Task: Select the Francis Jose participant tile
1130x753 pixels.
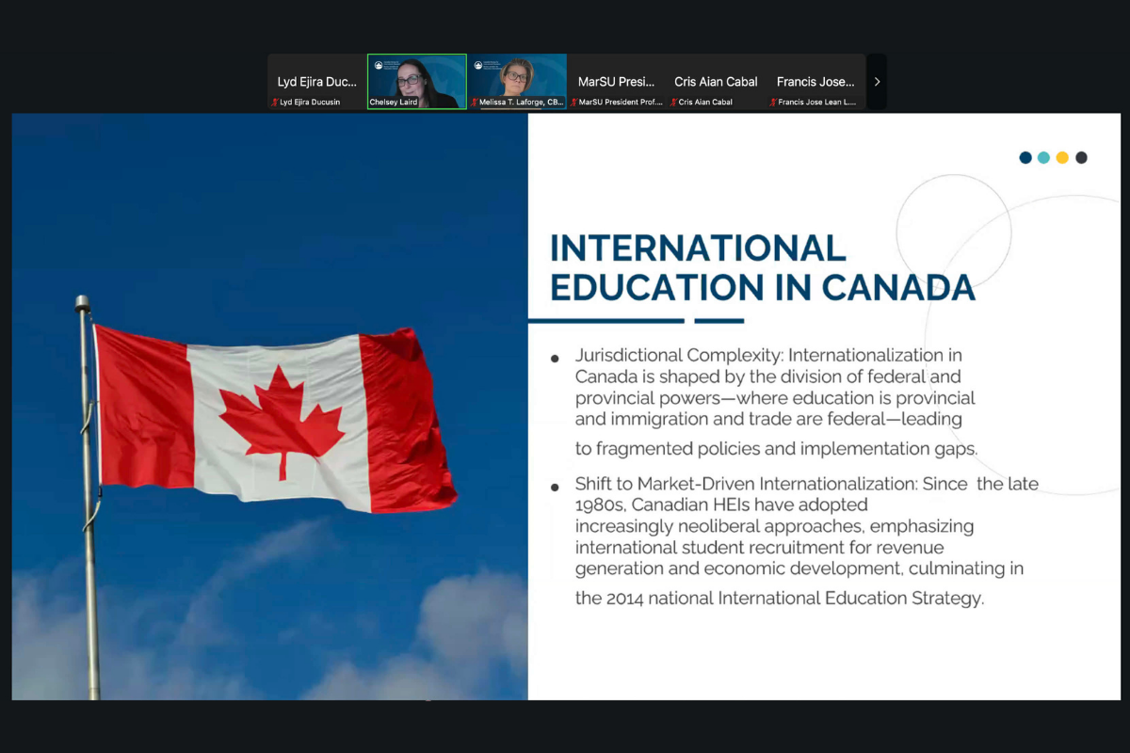Action: click(x=815, y=82)
